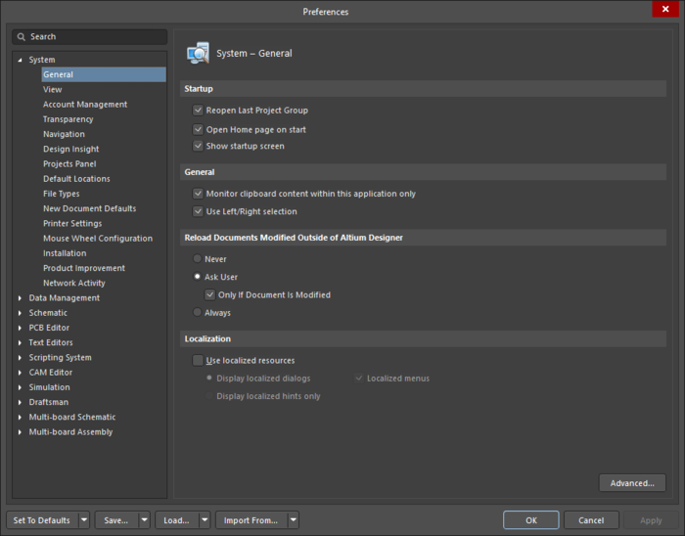This screenshot has width=685, height=536.
Task: Click the Advanced button
Action: [631, 483]
